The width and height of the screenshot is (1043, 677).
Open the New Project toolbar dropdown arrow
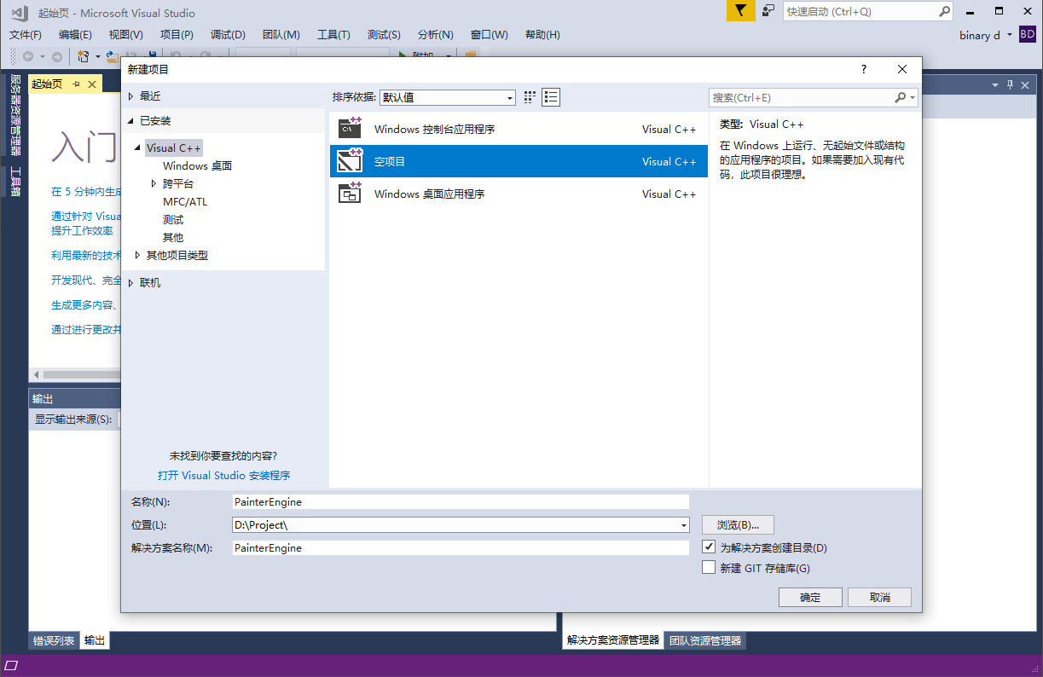(97, 56)
